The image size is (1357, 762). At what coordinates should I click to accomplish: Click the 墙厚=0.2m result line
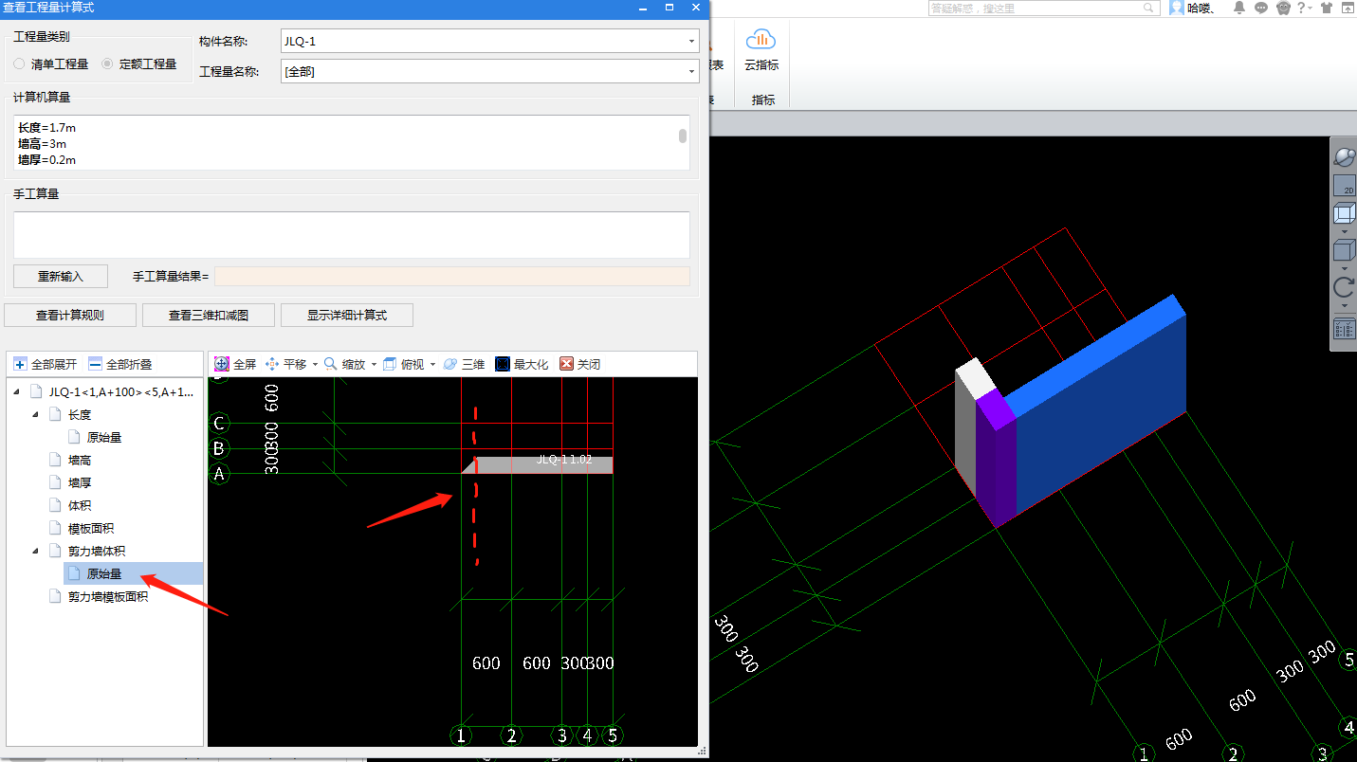[x=46, y=160]
